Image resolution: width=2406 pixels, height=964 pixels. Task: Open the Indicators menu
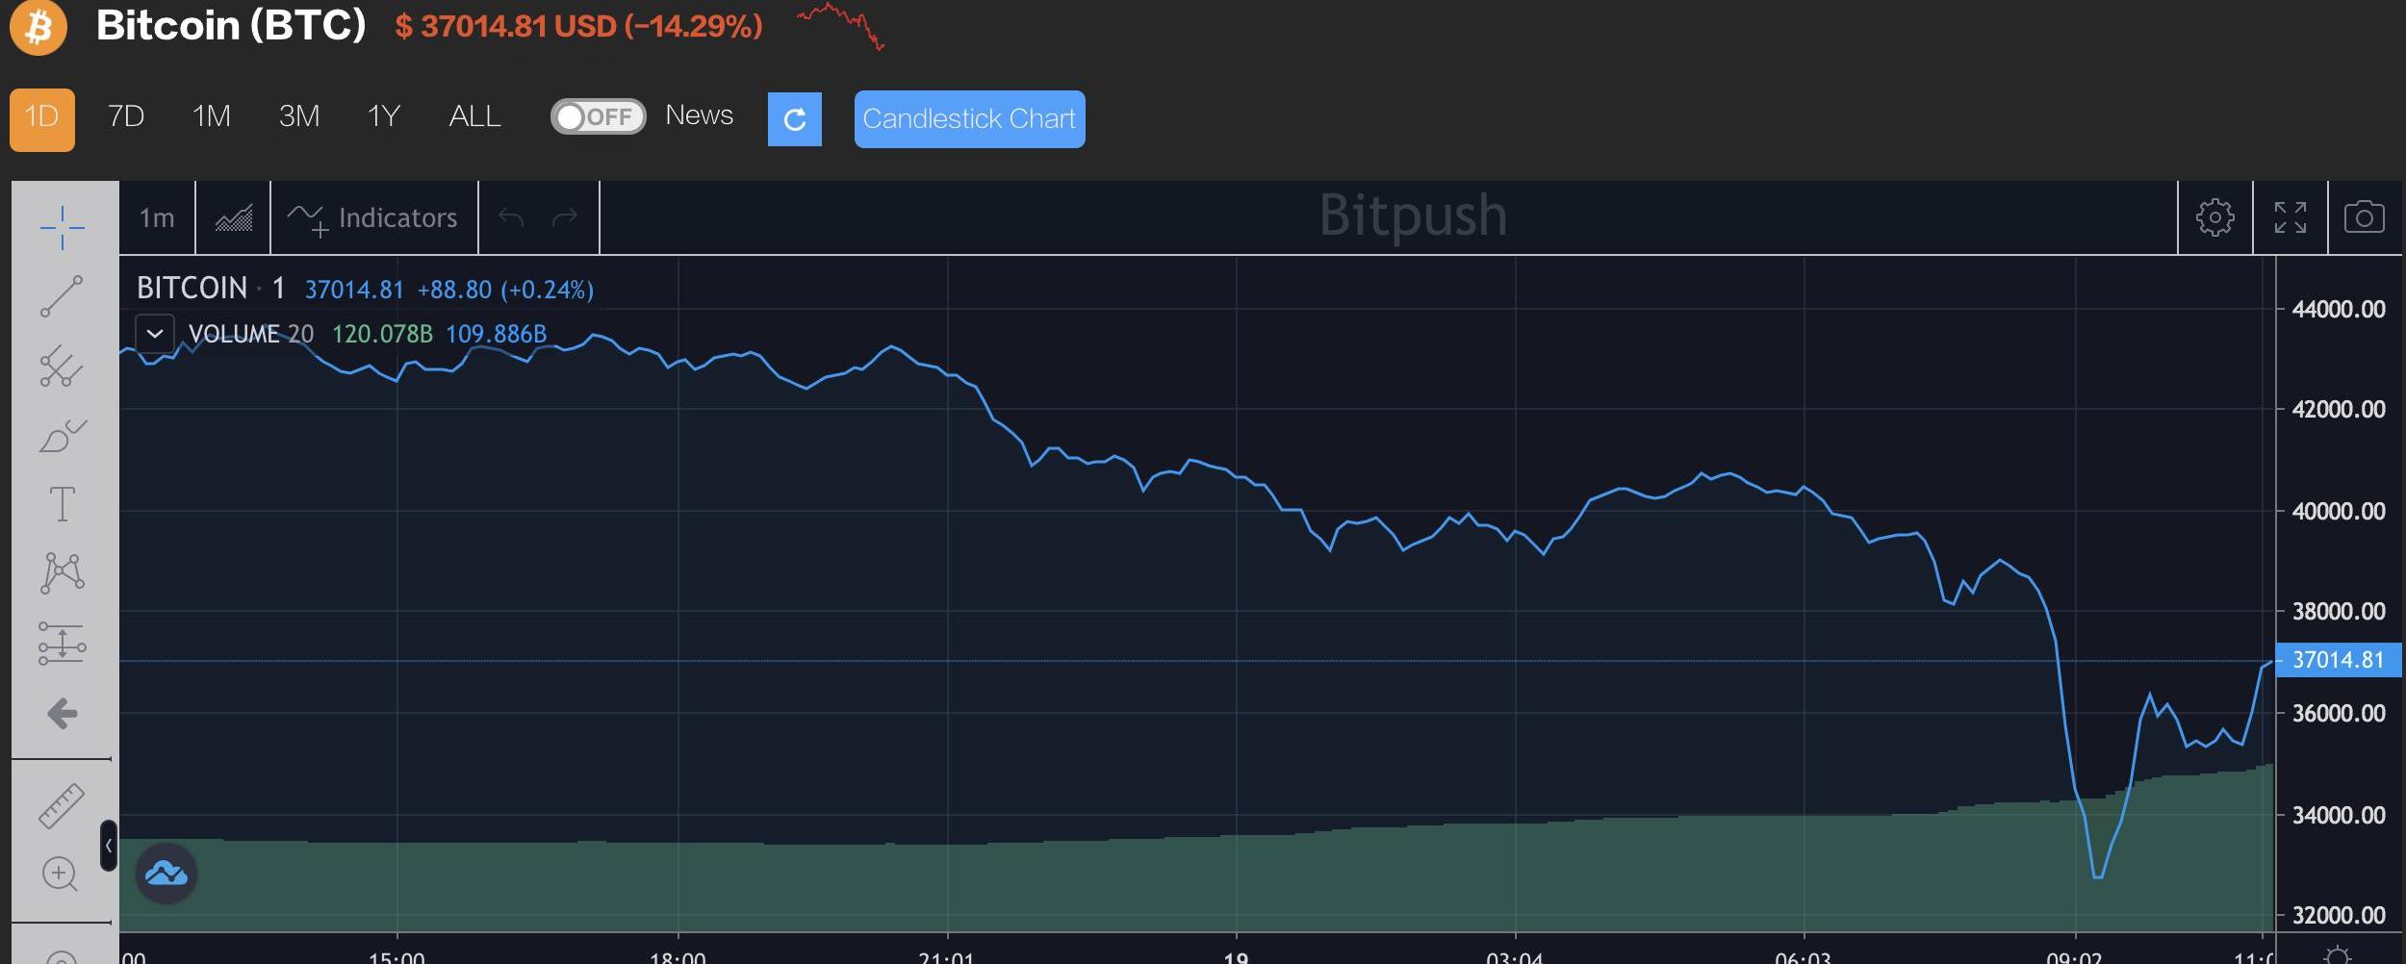pyautogui.click(x=374, y=218)
